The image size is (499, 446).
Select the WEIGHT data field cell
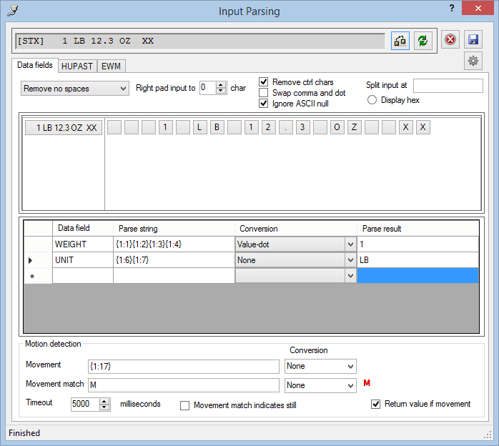click(83, 244)
